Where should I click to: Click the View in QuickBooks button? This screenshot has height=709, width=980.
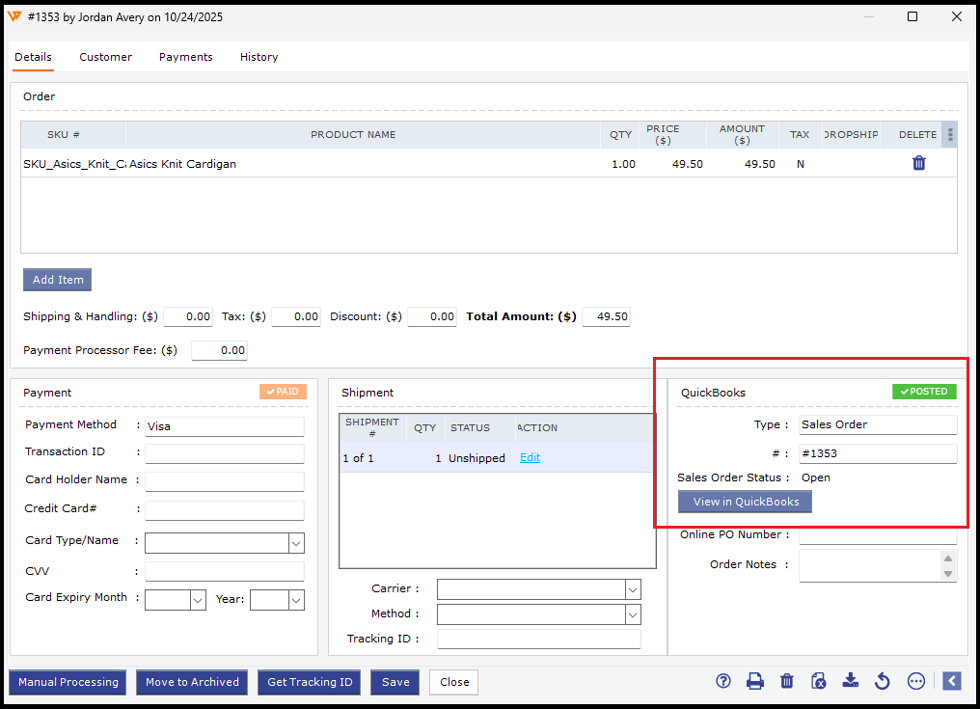click(746, 502)
